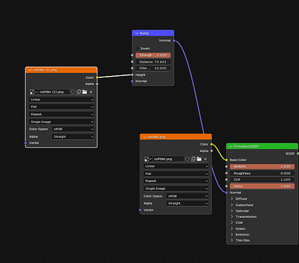299x263 pixels.
Task: Open Single Image dropdown in noFilter.png node
Action: [x=176, y=188]
